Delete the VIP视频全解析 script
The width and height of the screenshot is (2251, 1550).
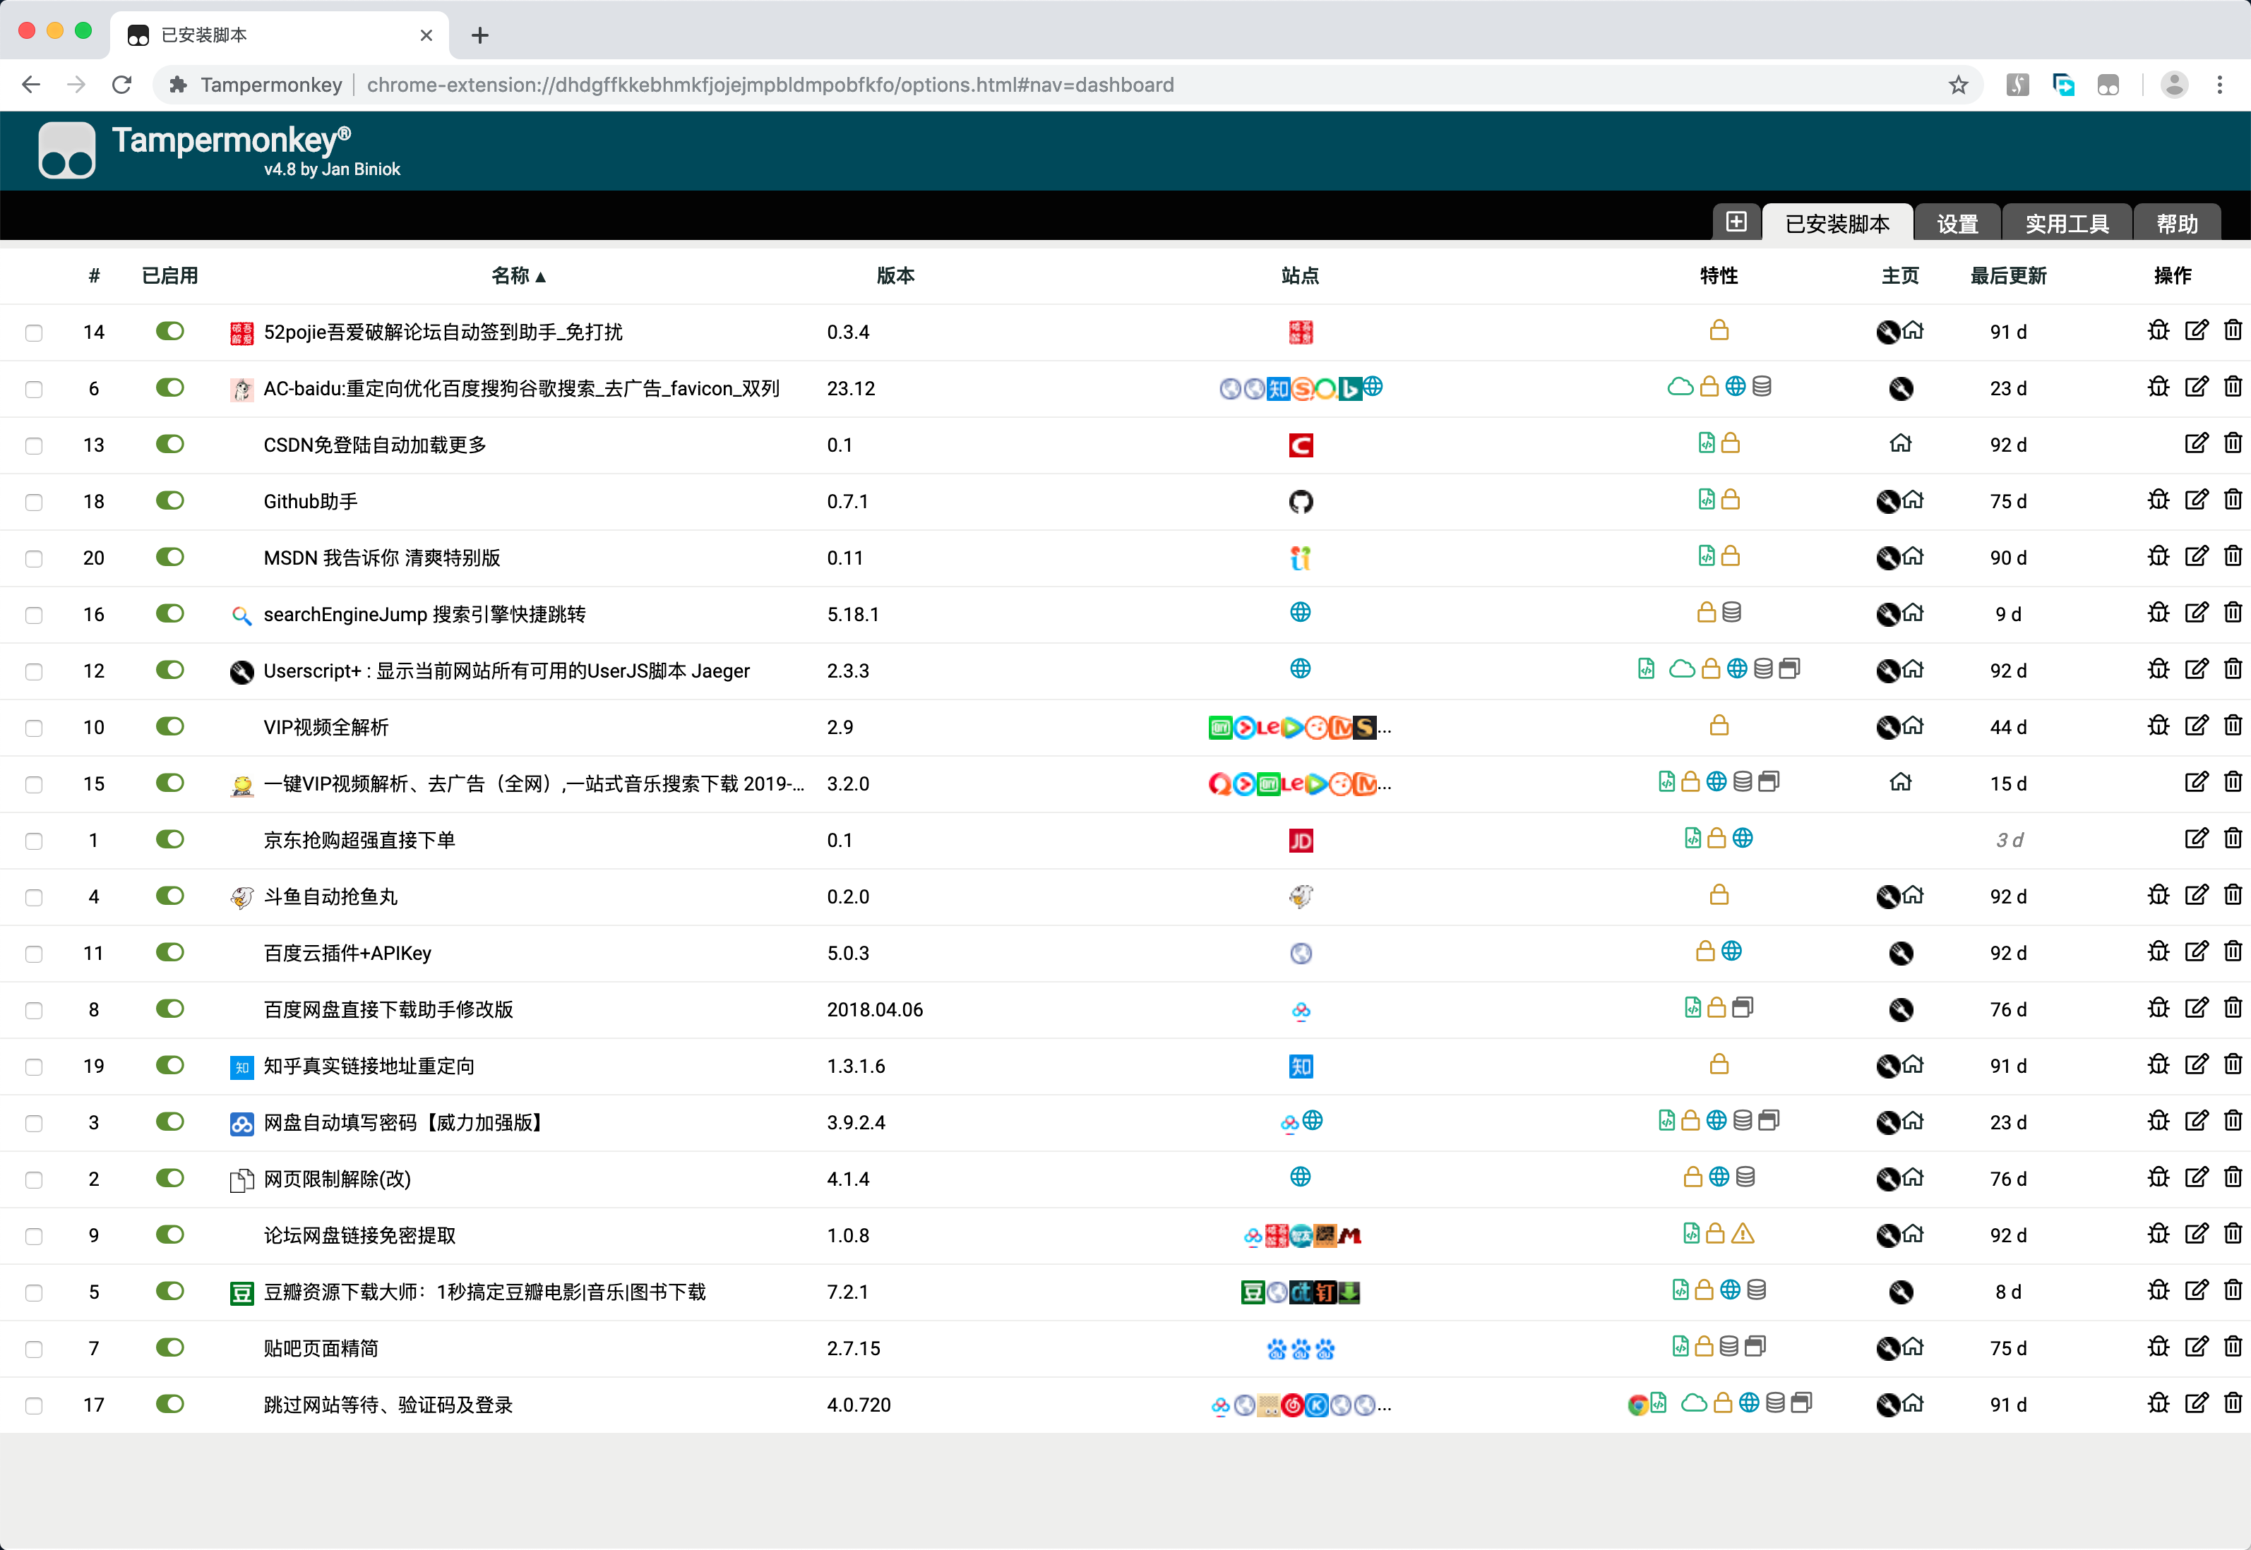click(x=2233, y=726)
